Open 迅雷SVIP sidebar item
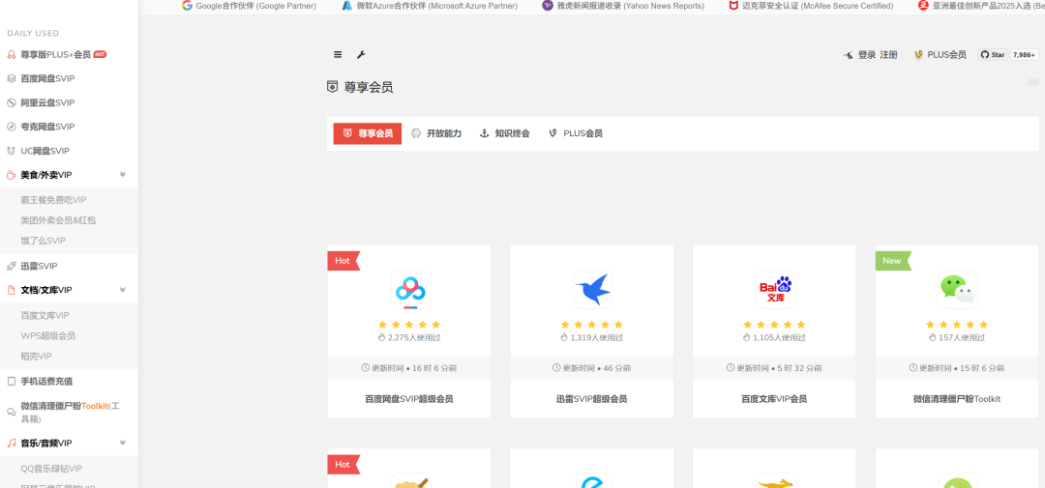Image resolution: width=1045 pixels, height=488 pixels. 39,267
